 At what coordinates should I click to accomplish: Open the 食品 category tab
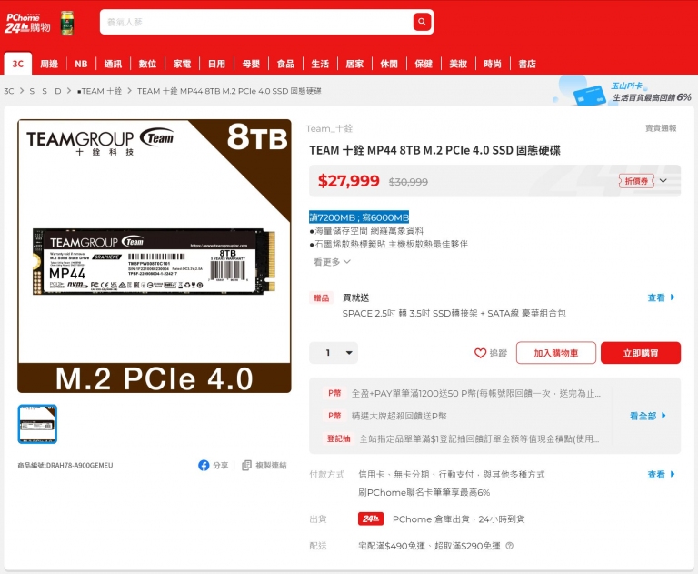[285, 64]
